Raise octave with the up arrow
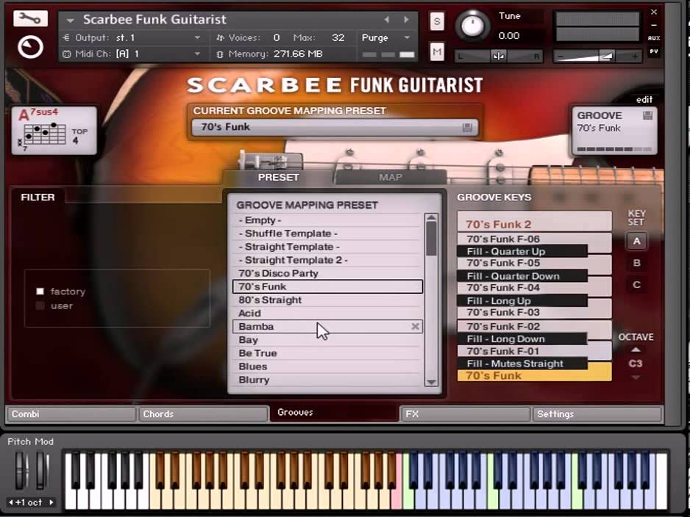This screenshot has width=690, height=517. [636, 350]
